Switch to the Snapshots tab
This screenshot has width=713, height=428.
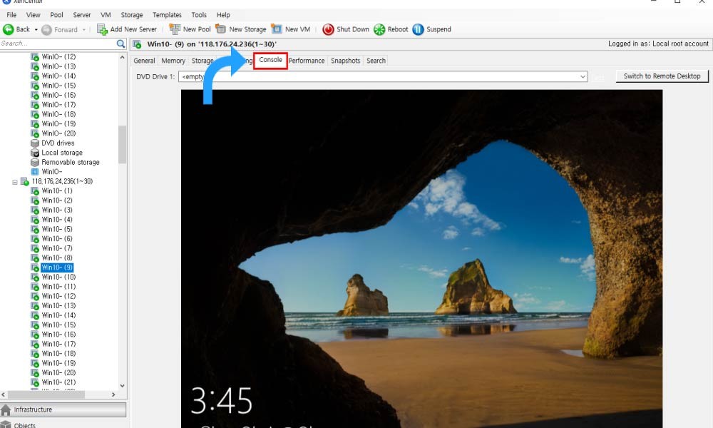coord(346,61)
